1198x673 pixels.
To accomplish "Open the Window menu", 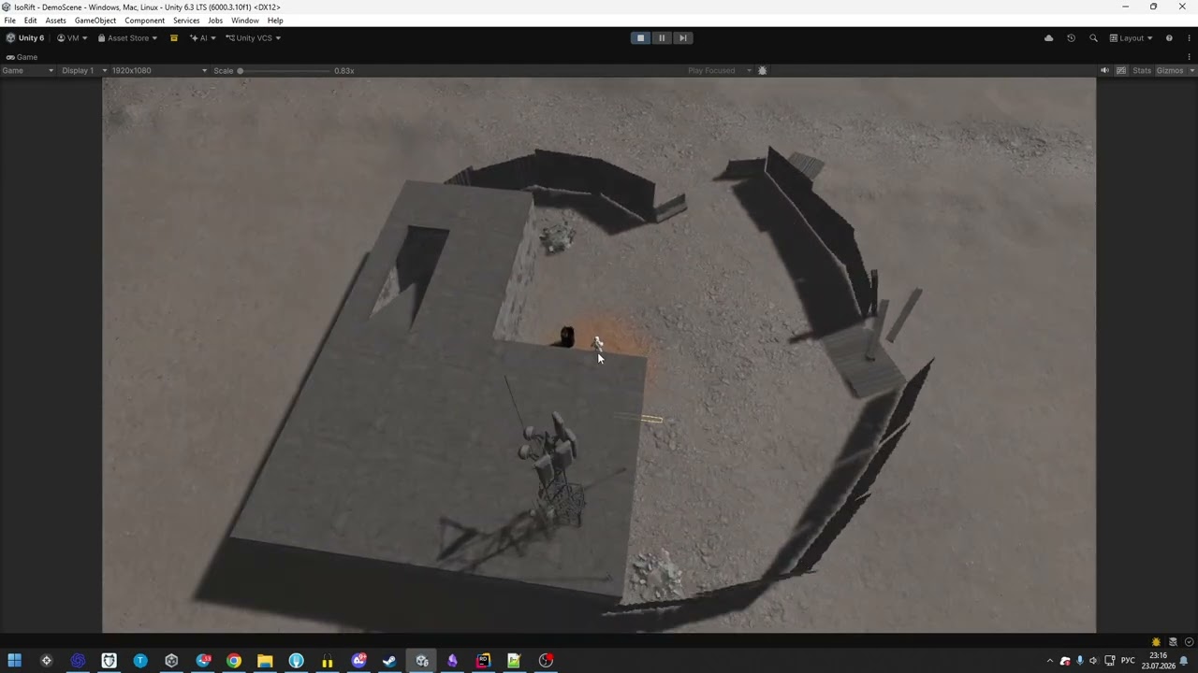I will tap(245, 21).
